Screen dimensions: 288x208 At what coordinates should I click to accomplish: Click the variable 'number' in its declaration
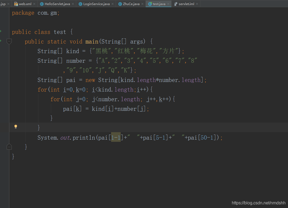point(76,61)
